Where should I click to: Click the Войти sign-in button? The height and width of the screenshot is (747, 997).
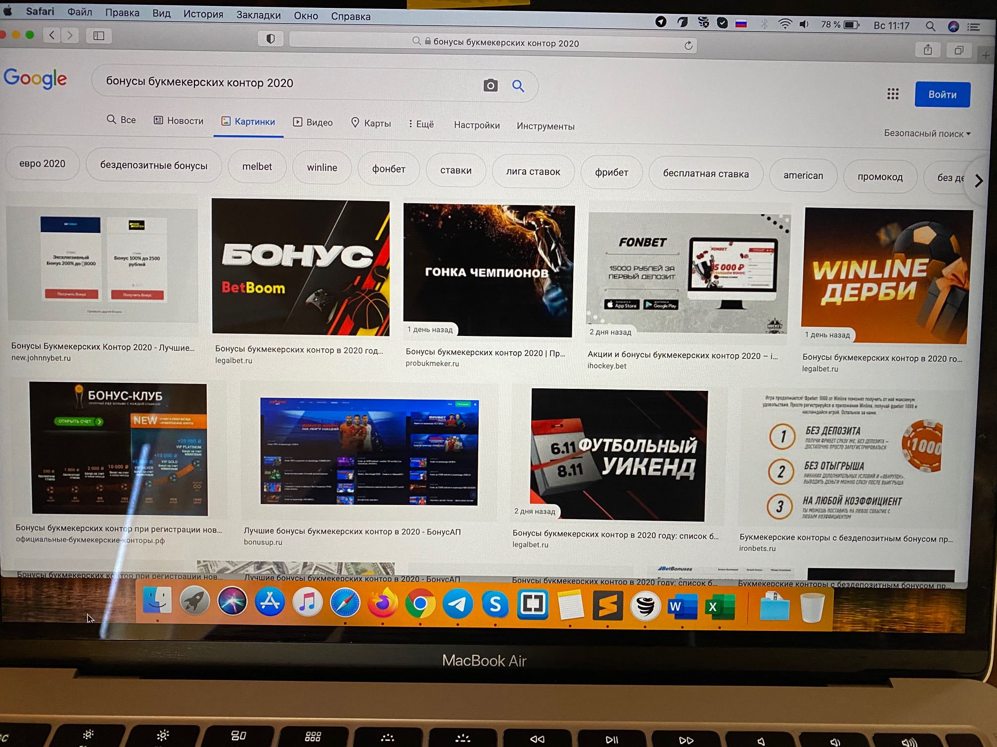coord(942,94)
